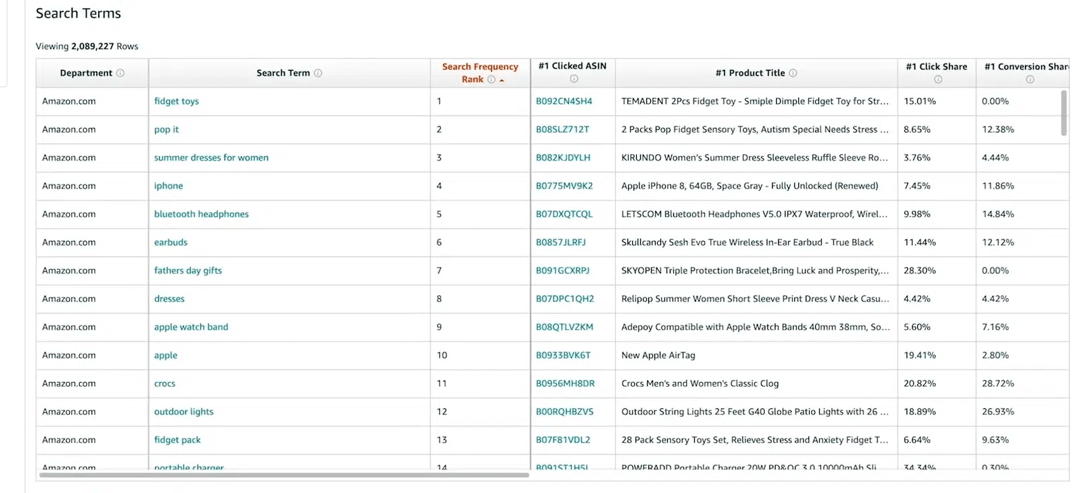The width and height of the screenshot is (1072, 493).
Task: Open the 'summer dresses for women' link
Action: [x=211, y=158]
